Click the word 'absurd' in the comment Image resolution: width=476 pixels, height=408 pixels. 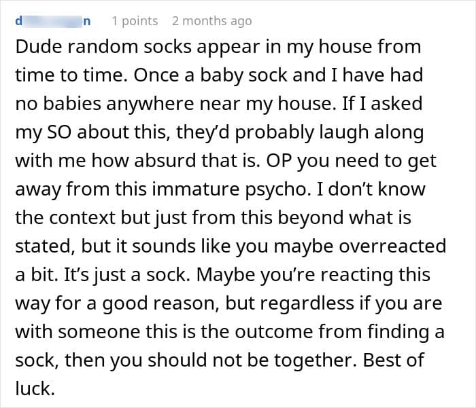tap(165, 161)
